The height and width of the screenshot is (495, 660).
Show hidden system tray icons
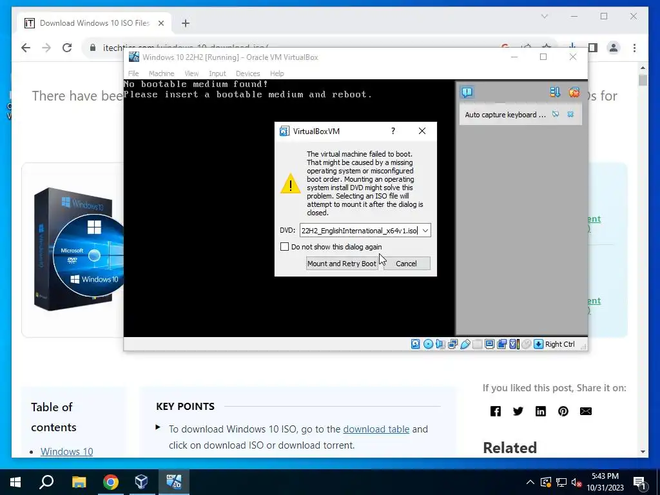pos(530,482)
